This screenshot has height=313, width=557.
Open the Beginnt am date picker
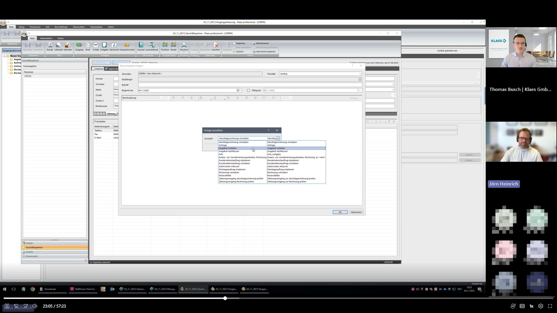238,90
